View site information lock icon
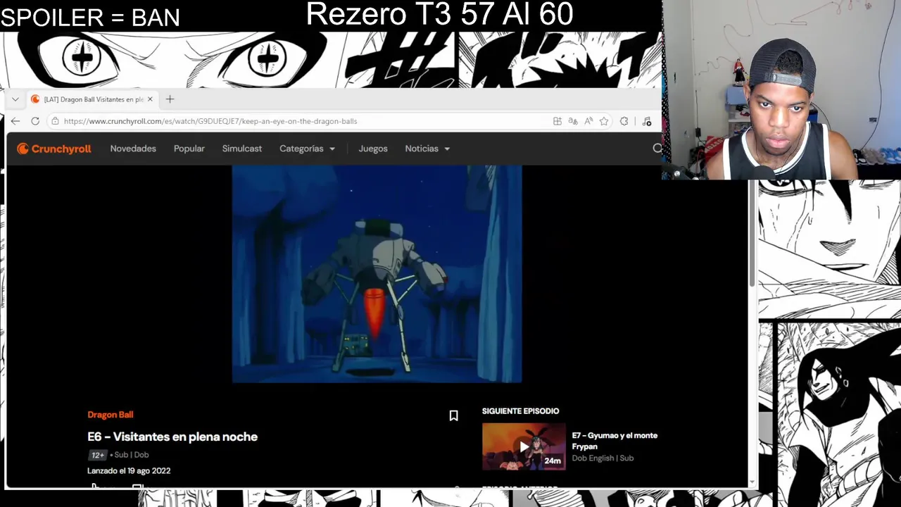The image size is (901, 507). [56, 121]
